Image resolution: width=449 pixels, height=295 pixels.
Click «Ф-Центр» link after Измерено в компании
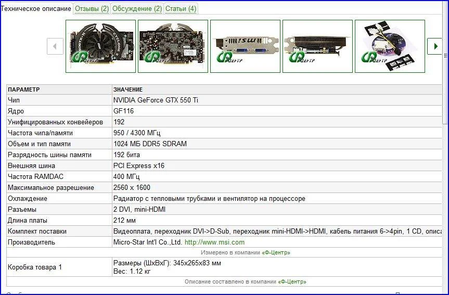(x=276, y=253)
